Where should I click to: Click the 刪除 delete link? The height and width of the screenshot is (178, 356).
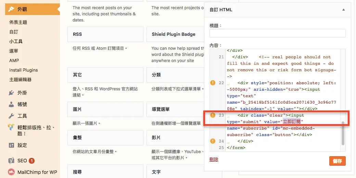214,160
